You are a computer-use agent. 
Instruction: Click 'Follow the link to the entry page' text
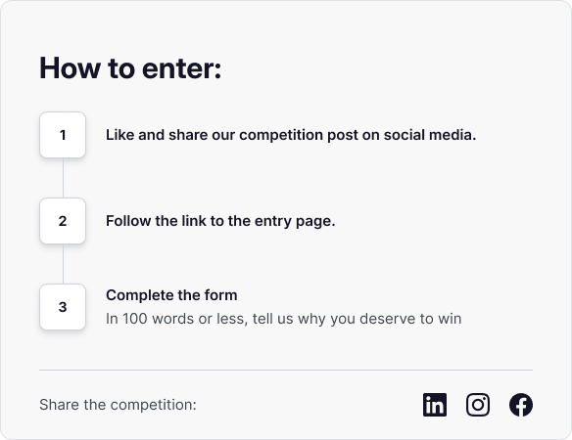tap(220, 221)
